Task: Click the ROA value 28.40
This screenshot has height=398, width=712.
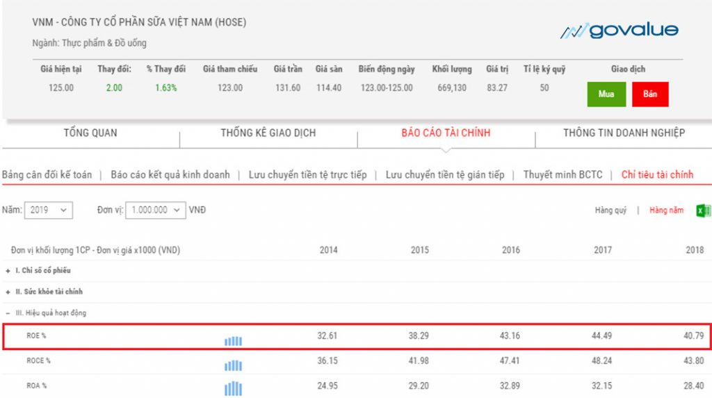Action: coord(694,385)
